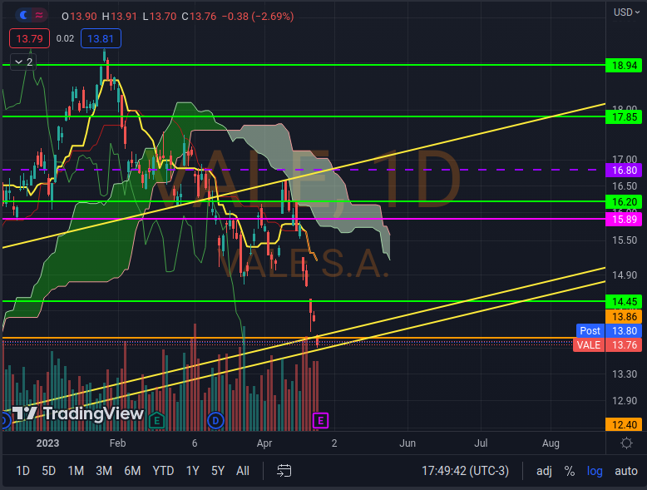This screenshot has height=490, width=647.
Task: Click the close value C13.76
Action: coord(199,17)
